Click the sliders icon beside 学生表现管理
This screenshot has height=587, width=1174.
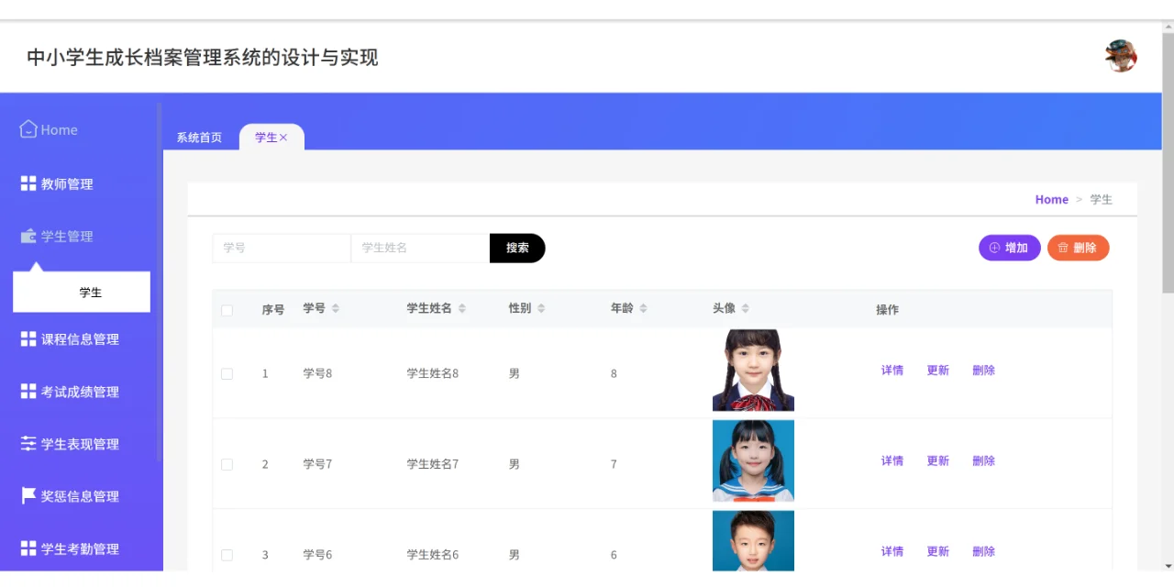point(28,443)
